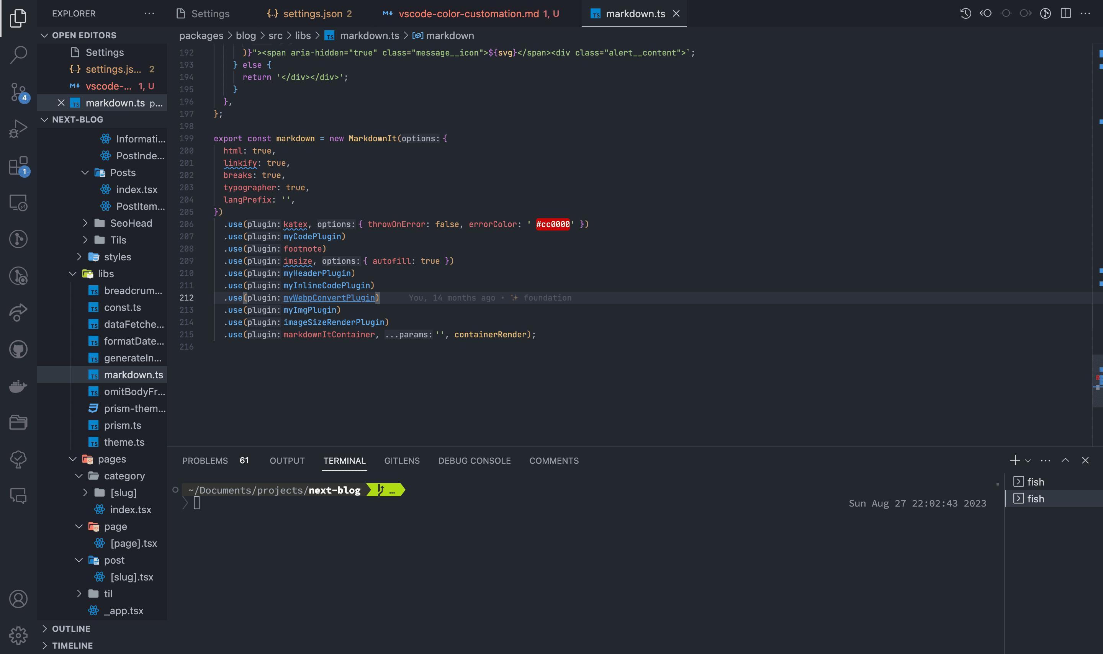Click the #cc0000 color swatch in code
This screenshot has width=1103, height=654.
pyautogui.click(x=553, y=224)
